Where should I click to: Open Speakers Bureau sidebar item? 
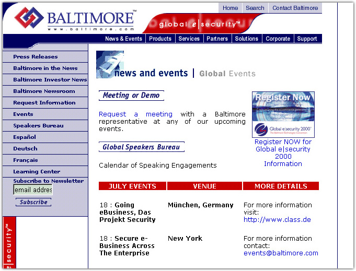[x=45, y=126]
